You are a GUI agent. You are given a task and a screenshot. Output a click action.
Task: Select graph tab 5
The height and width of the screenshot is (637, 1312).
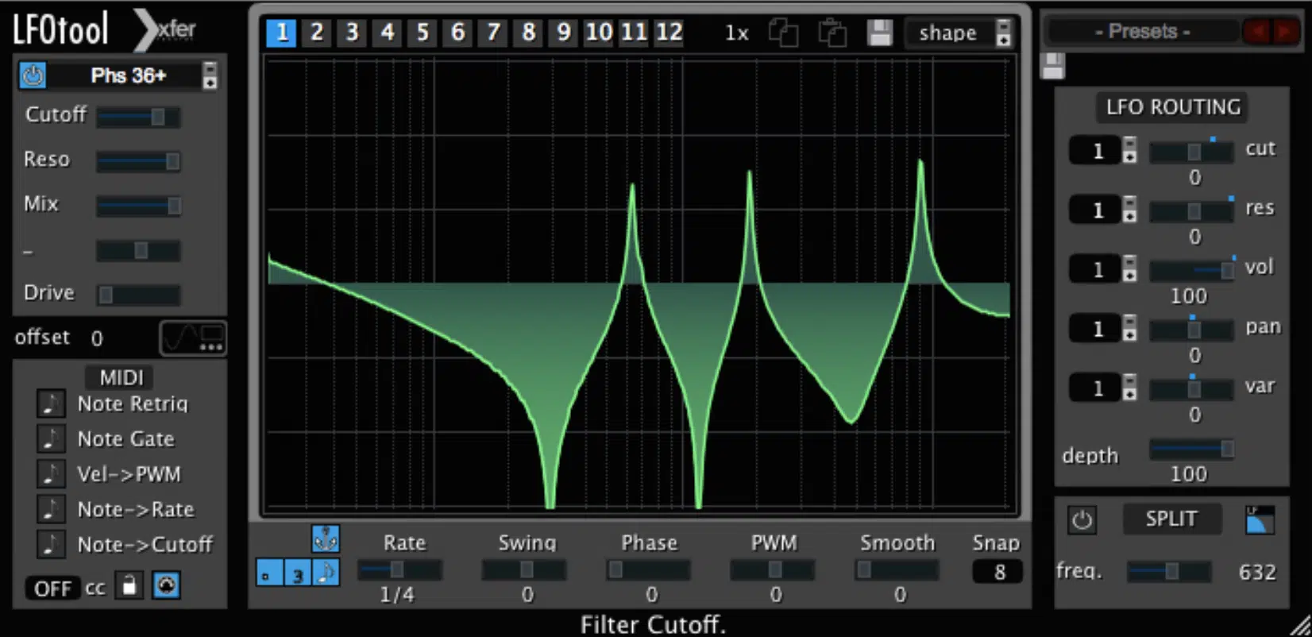tap(423, 33)
